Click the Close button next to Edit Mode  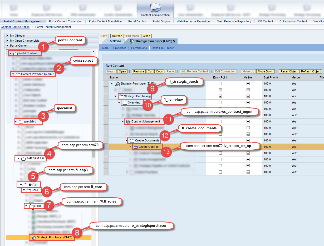146,36
